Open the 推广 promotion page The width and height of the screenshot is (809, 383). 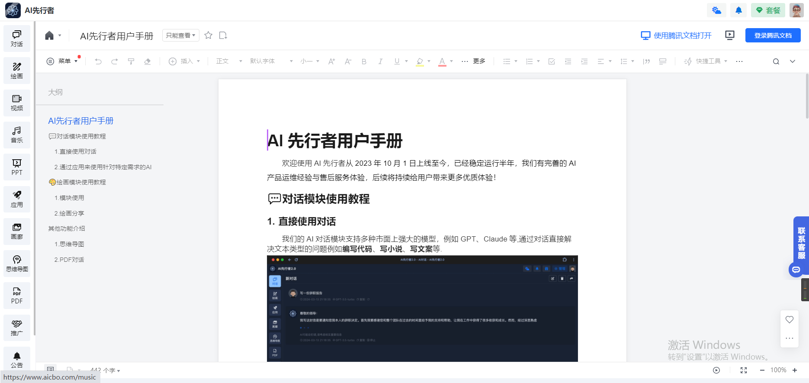[17, 328]
